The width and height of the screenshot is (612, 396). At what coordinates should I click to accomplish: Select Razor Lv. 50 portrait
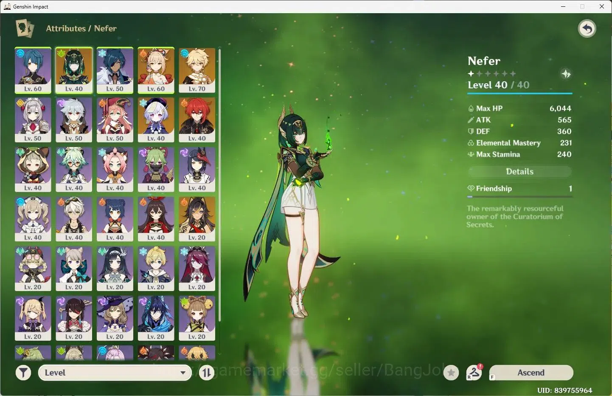pyautogui.click(x=74, y=120)
